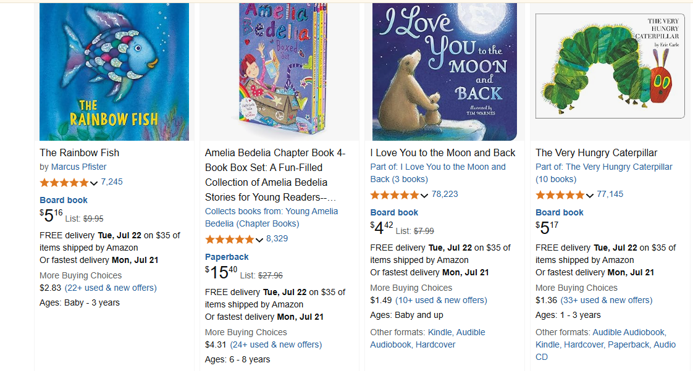The width and height of the screenshot is (693, 371).
Task: Open Audible Audiobook format for Hungry Caterpillar
Action: point(628,332)
